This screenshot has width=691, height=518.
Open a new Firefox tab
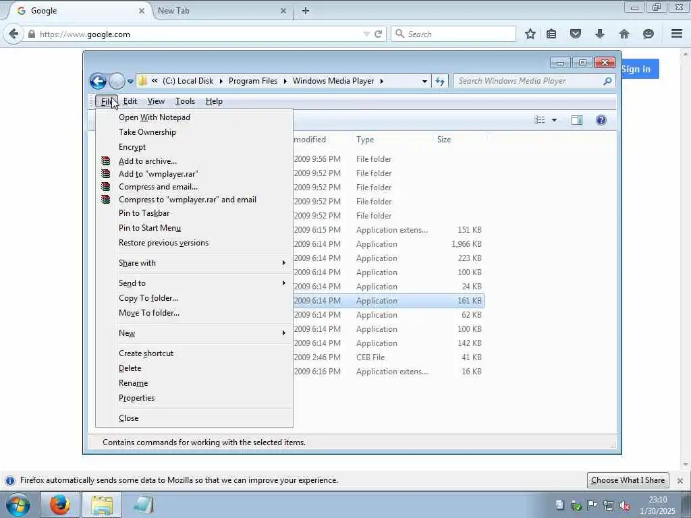pyautogui.click(x=306, y=11)
